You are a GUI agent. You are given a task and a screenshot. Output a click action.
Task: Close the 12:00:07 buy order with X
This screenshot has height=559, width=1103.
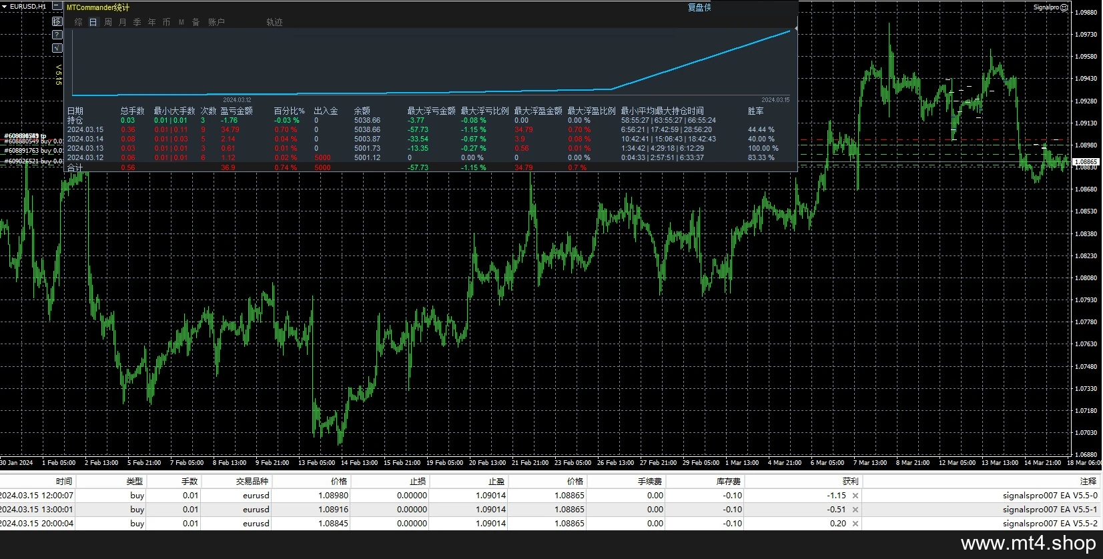click(x=855, y=496)
